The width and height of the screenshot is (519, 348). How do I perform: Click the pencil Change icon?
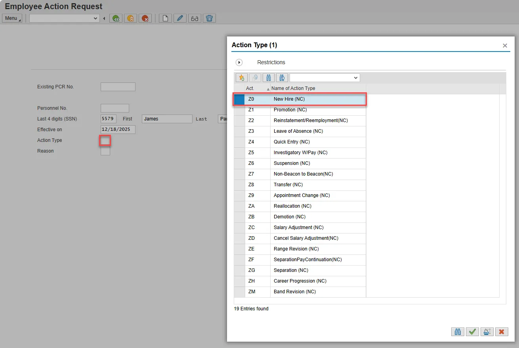pos(180,18)
